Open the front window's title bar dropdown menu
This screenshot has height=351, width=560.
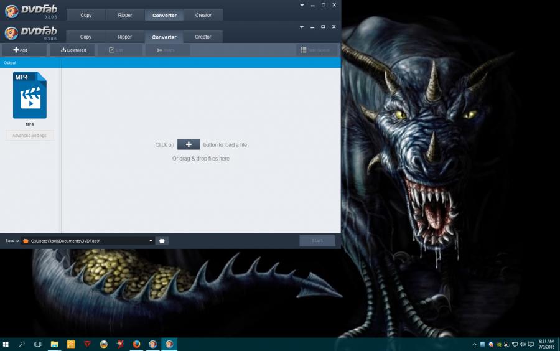(302, 27)
